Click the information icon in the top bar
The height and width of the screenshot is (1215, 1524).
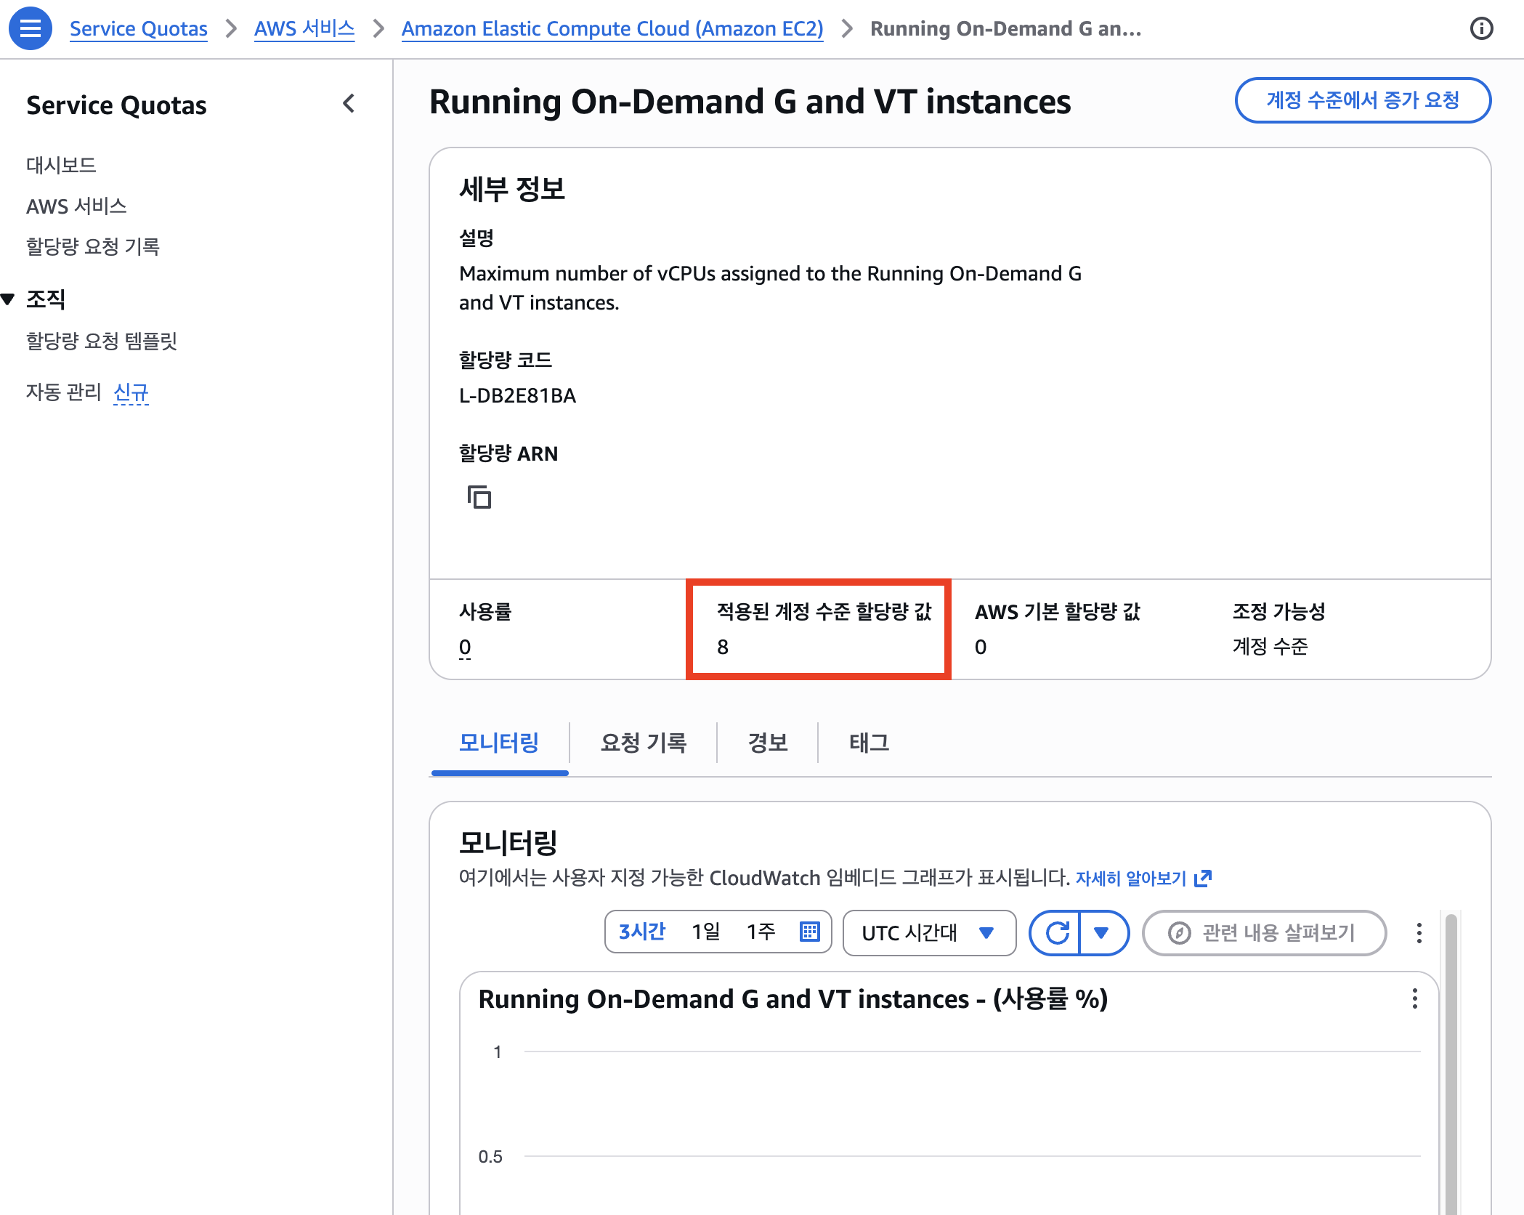(x=1483, y=28)
